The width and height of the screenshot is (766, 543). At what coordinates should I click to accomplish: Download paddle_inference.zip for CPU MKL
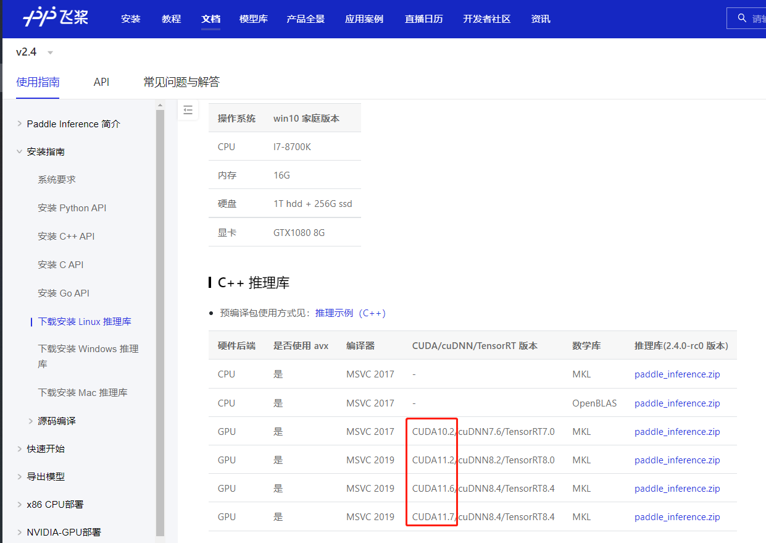click(x=677, y=374)
